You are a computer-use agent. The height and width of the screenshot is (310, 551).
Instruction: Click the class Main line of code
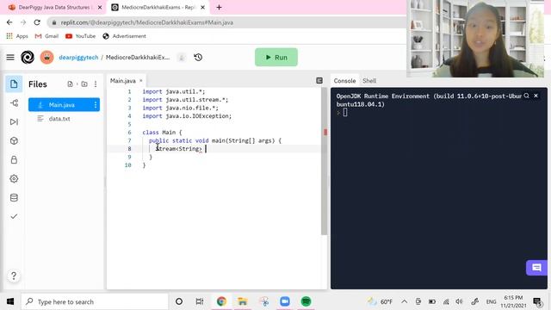pos(162,133)
